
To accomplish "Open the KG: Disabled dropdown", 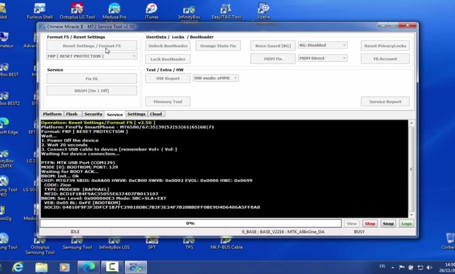I will pyautogui.click(x=323, y=45).
